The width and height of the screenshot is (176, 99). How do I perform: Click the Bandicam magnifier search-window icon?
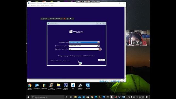(x=46, y=19)
